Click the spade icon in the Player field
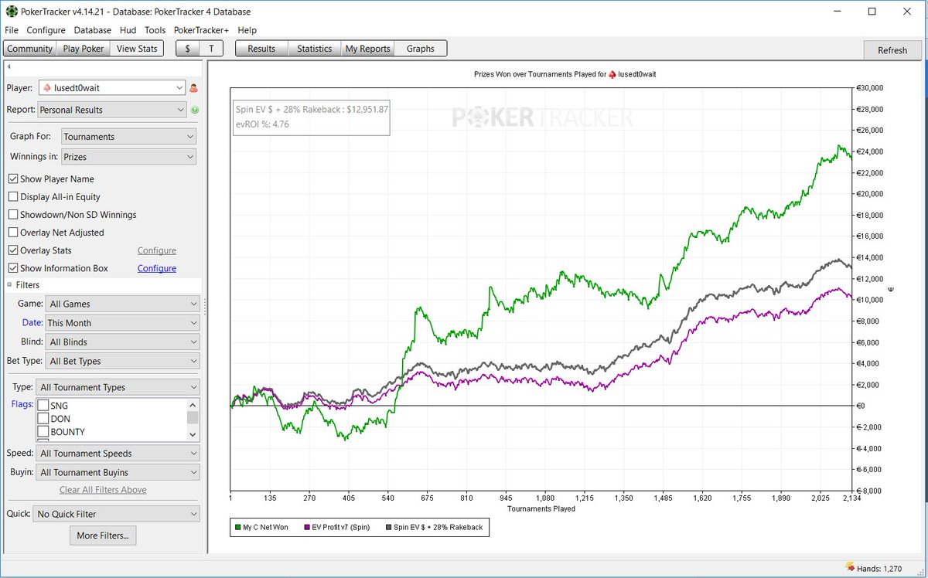Screen dimensions: 928x578 click(x=47, y=88)
